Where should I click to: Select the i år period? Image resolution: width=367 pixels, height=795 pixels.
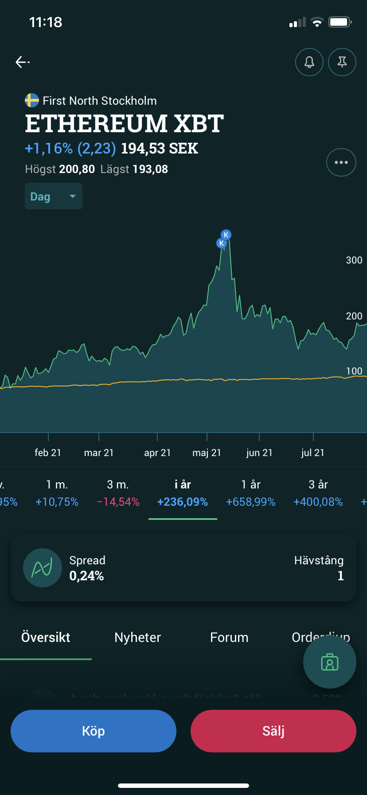pos(183,493)
